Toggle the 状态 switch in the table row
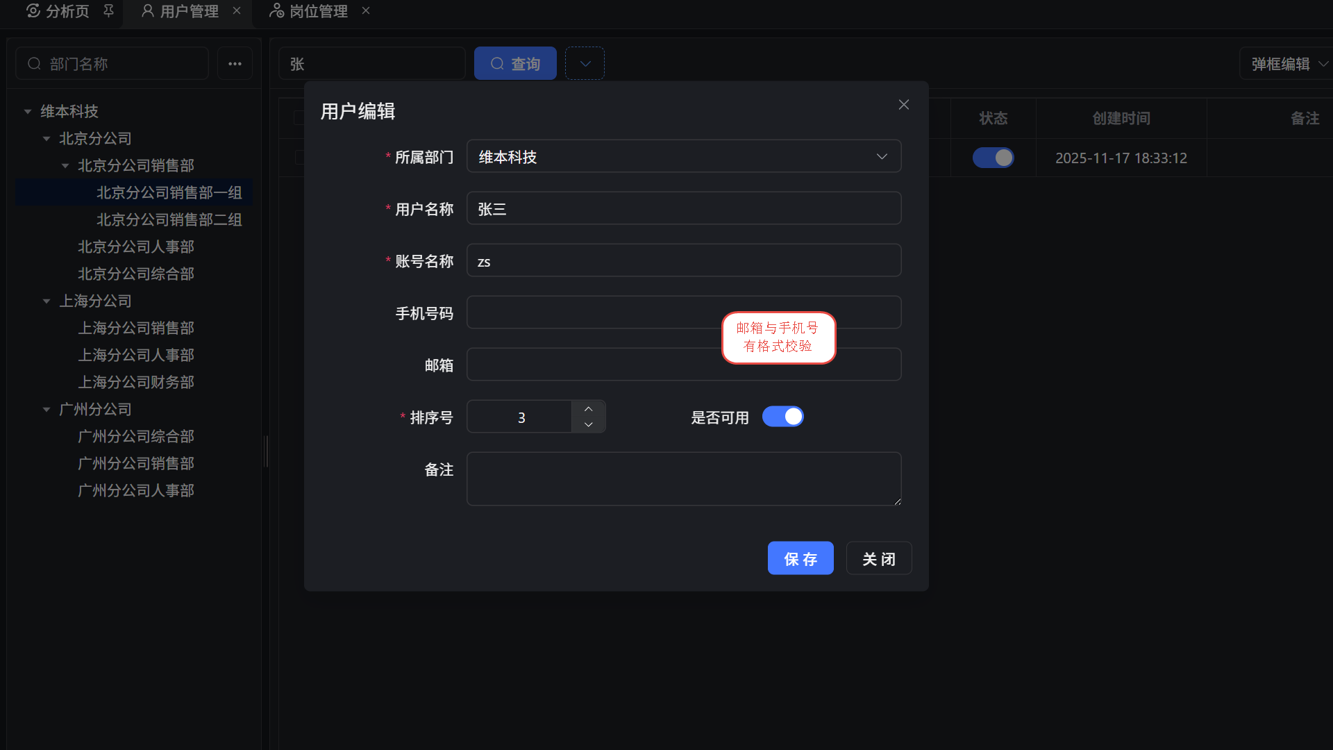 coord(993,158)
